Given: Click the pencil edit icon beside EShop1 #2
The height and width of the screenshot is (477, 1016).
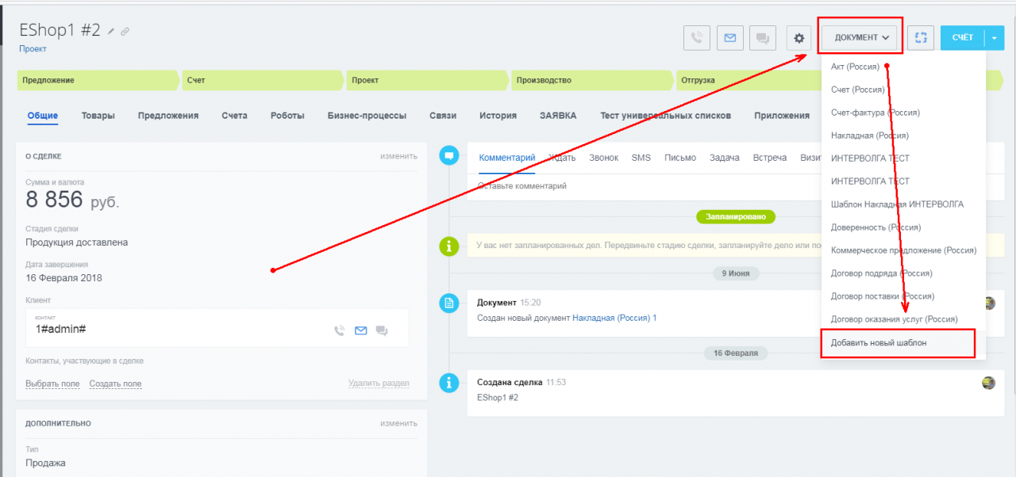Looking at the screenshot, I should [x=111, y=32].
